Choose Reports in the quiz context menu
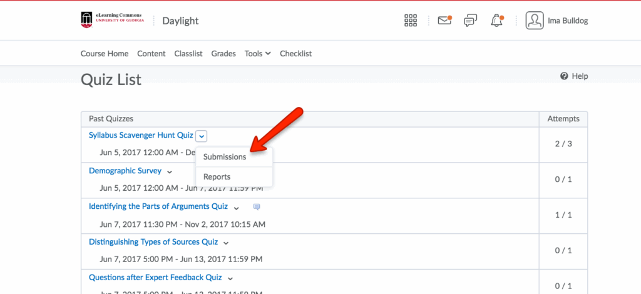This screenshot has width=641, height=294. [217, 177]
